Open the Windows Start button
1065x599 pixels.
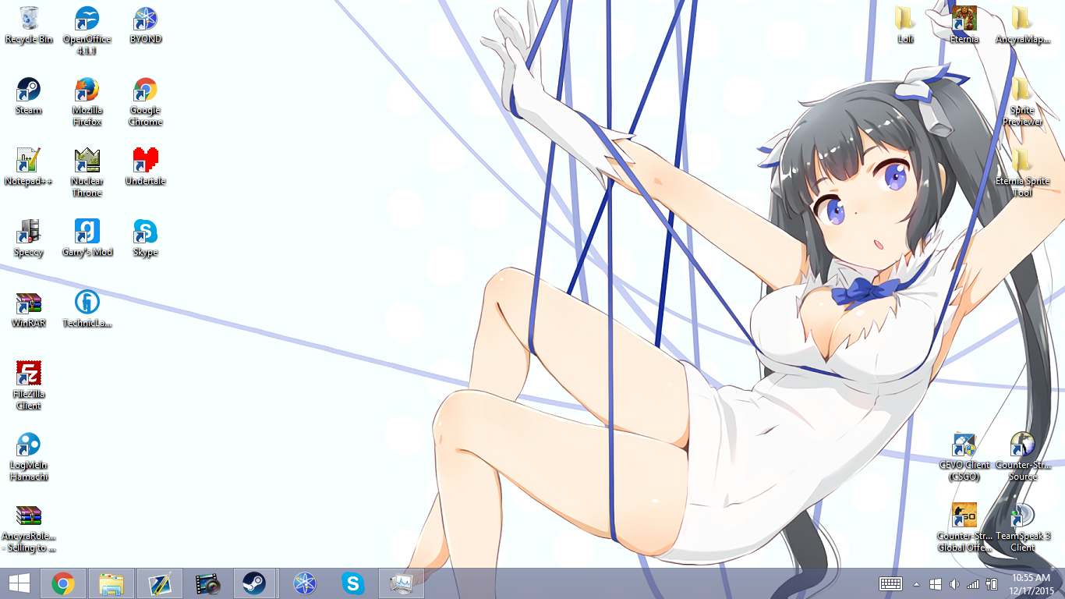click(19, 583)
